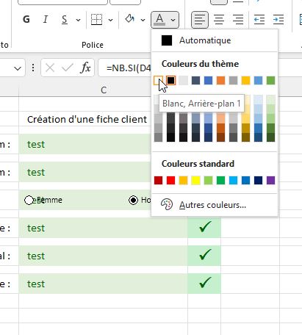Image resolution: width=302 pixels, height=335 pixels.
Task: Decrease indent
Action: [259, 19]
